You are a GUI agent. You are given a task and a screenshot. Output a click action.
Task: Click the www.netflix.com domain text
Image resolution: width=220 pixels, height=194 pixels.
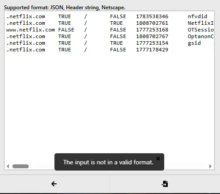pyautogui.click(x=31, y=30)
